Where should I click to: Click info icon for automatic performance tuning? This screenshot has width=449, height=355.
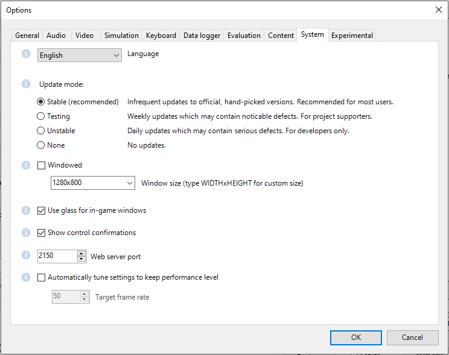coord(26,277)
